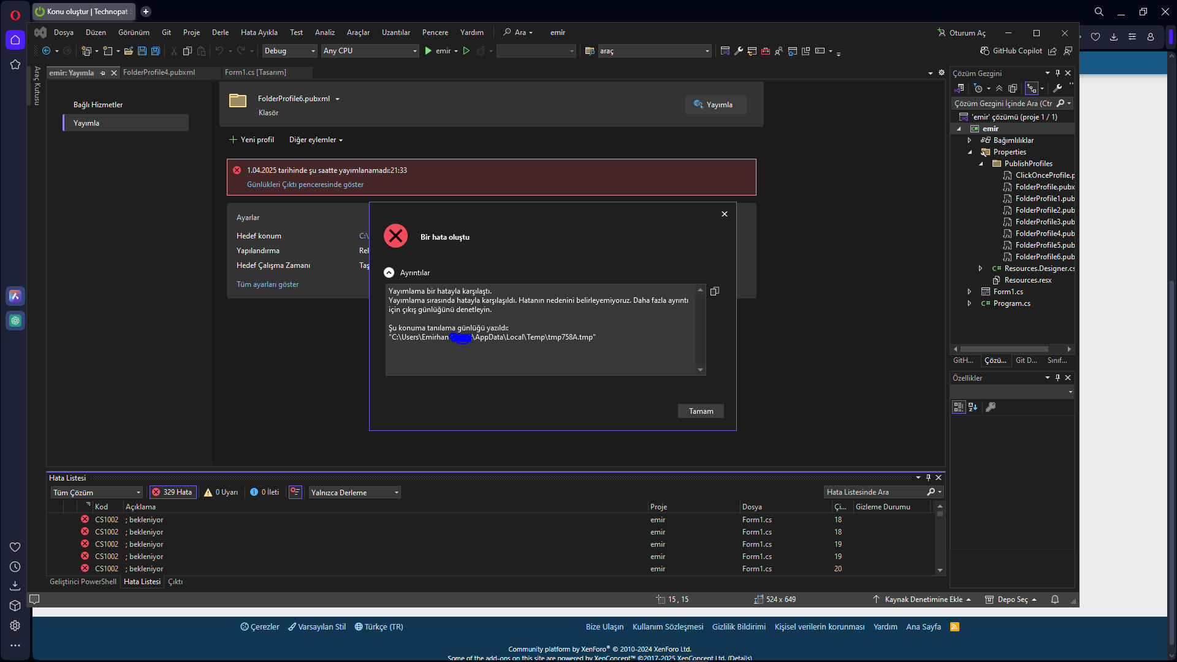1177x662 pixels.
Task: Toggle the 0 İleti messages filter
Action: tap(265, 492)
